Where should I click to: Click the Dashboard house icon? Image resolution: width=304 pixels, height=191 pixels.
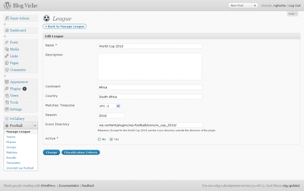(7, 30)
